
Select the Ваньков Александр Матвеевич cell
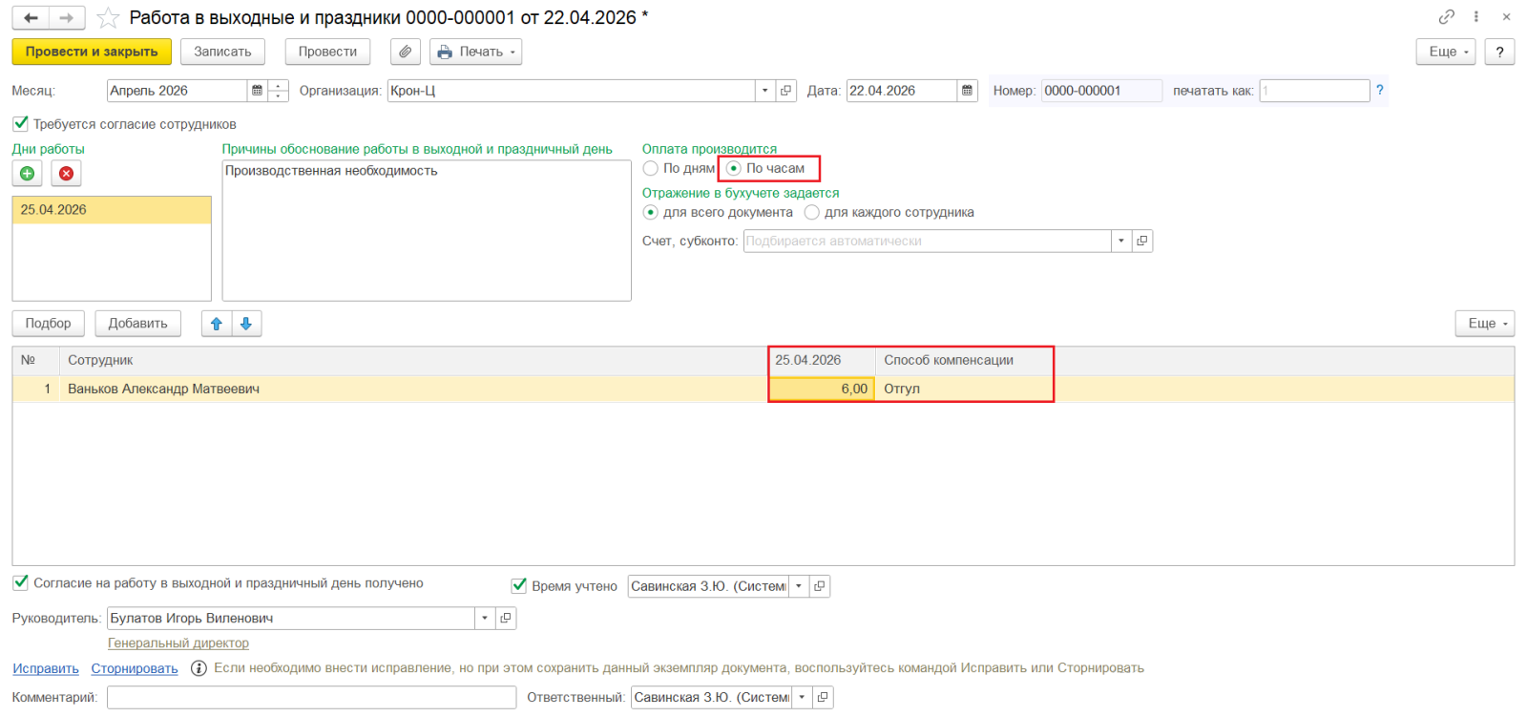coord(413,389)
